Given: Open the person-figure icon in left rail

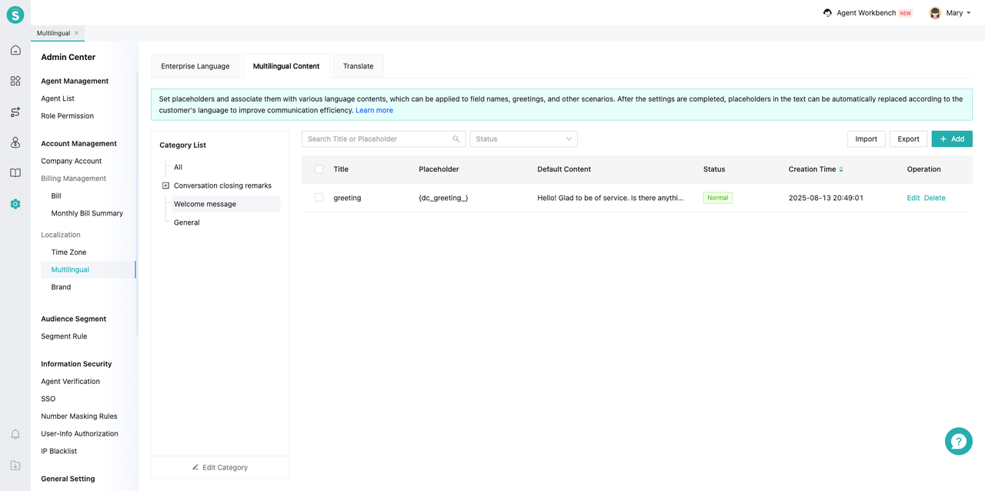Looking at the screenshot, I should (15, 142).
